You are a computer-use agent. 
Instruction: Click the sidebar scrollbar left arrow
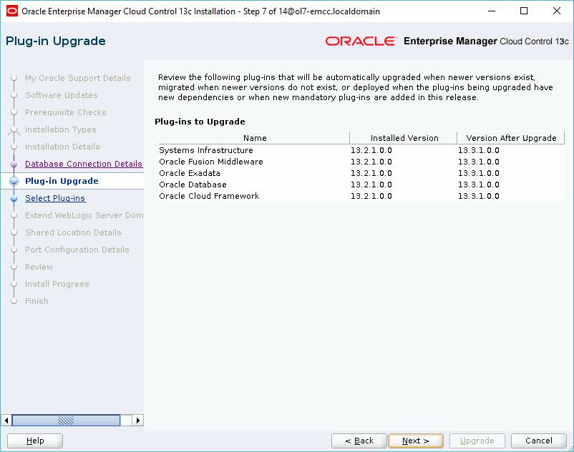click(6, 421)
